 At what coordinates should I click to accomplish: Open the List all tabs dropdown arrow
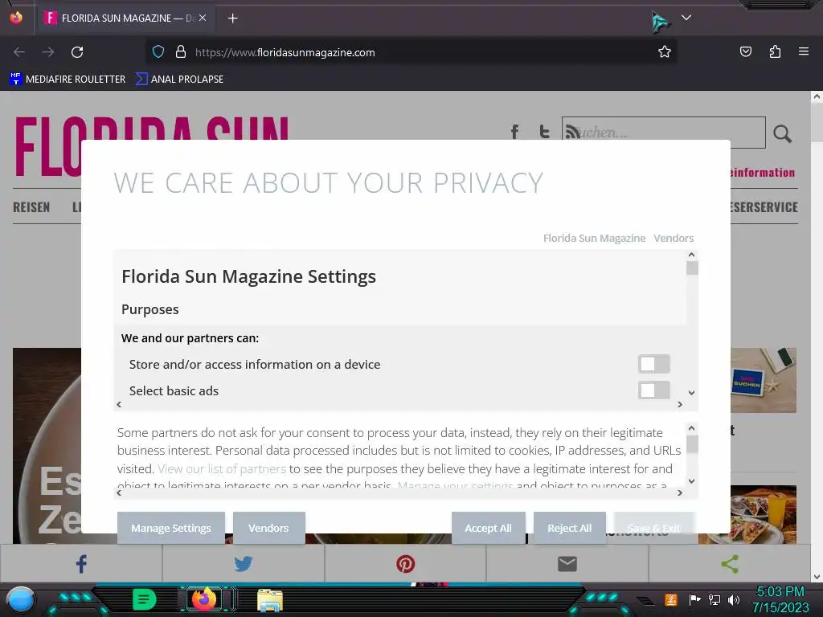[x=686, y=18]
